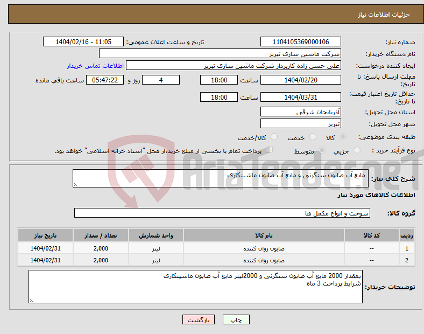The width and height of the screenshot is (424, 334).
Task: Select the کالا radio button
Action: [x=343, y=137]
